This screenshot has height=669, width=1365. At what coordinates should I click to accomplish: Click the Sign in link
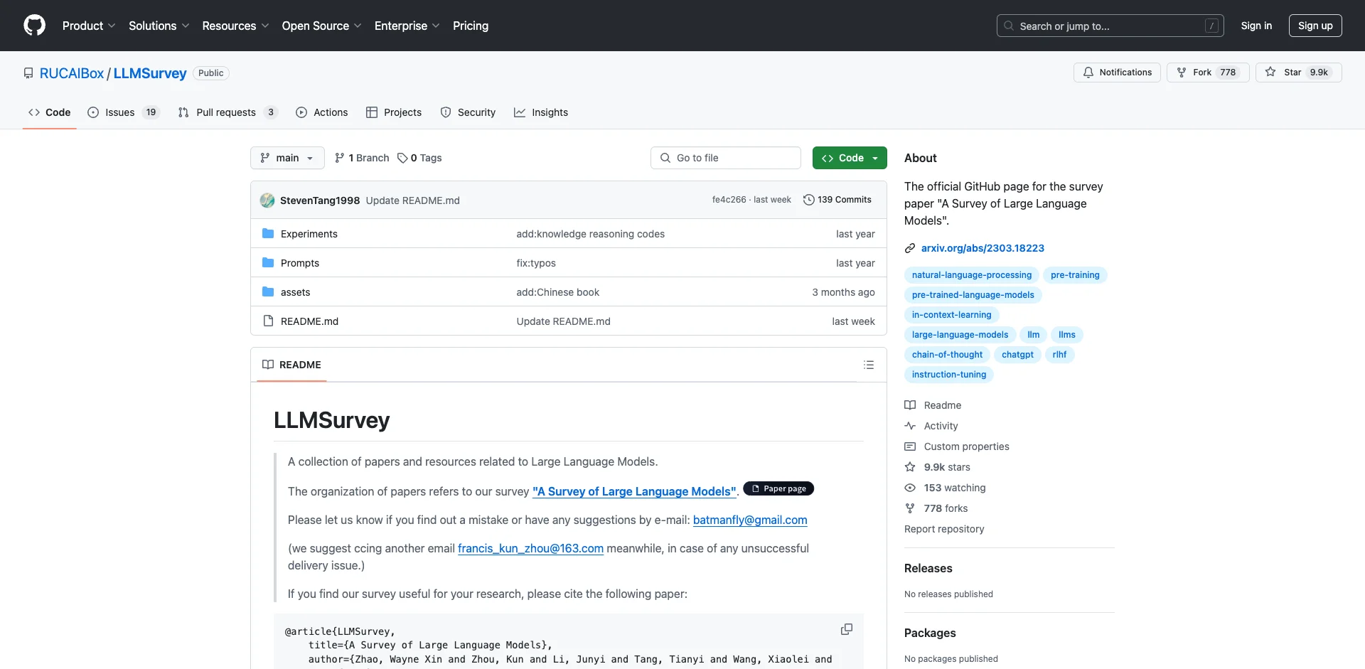point(1256,26)
